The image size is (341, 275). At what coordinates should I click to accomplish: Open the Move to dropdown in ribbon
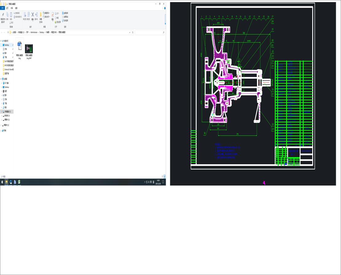[25, 16]
